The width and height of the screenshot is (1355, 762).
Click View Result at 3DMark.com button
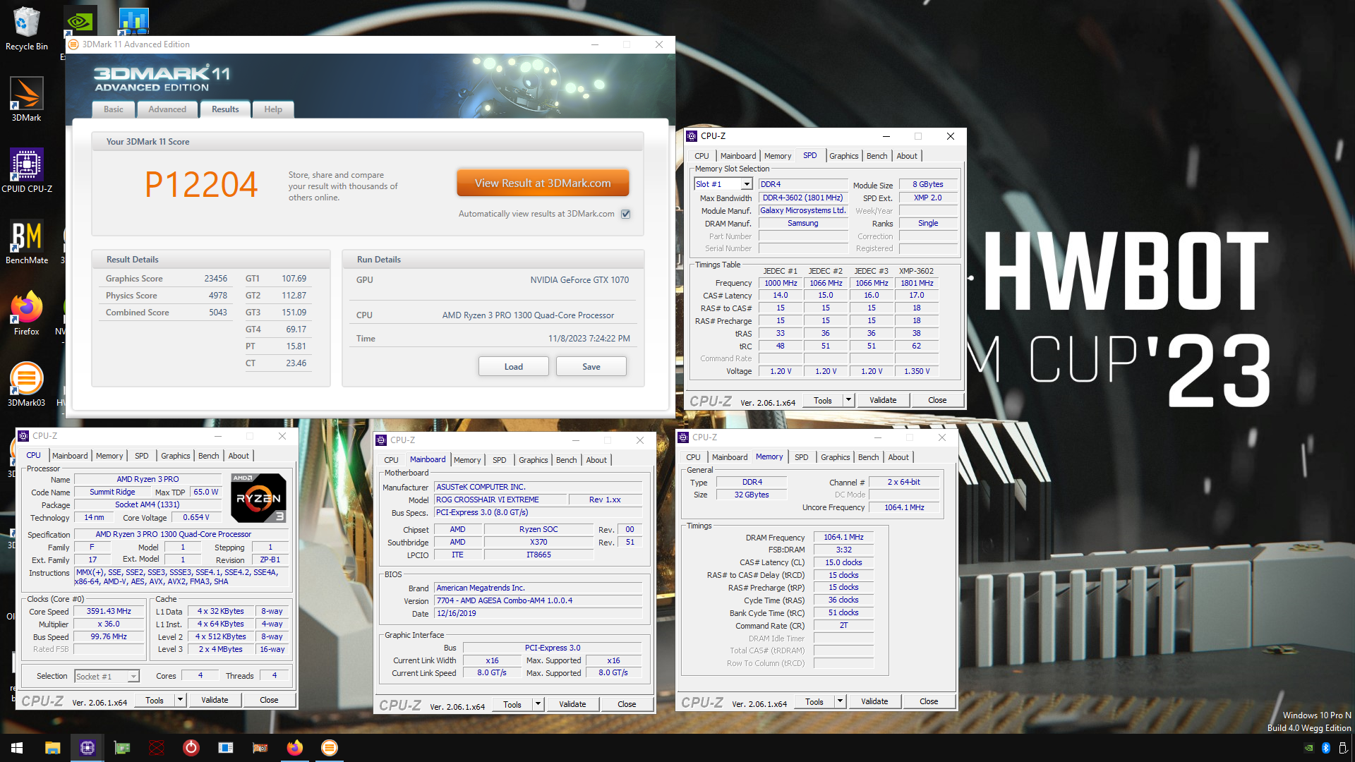pyautogui.click(x=543, y=183)
